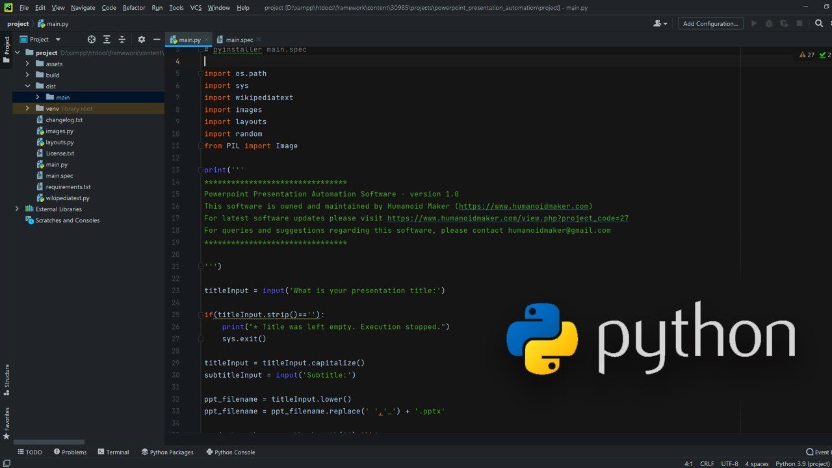
Task: Click the warning triangle showing 27 warnings
Action: coord(803,55)
